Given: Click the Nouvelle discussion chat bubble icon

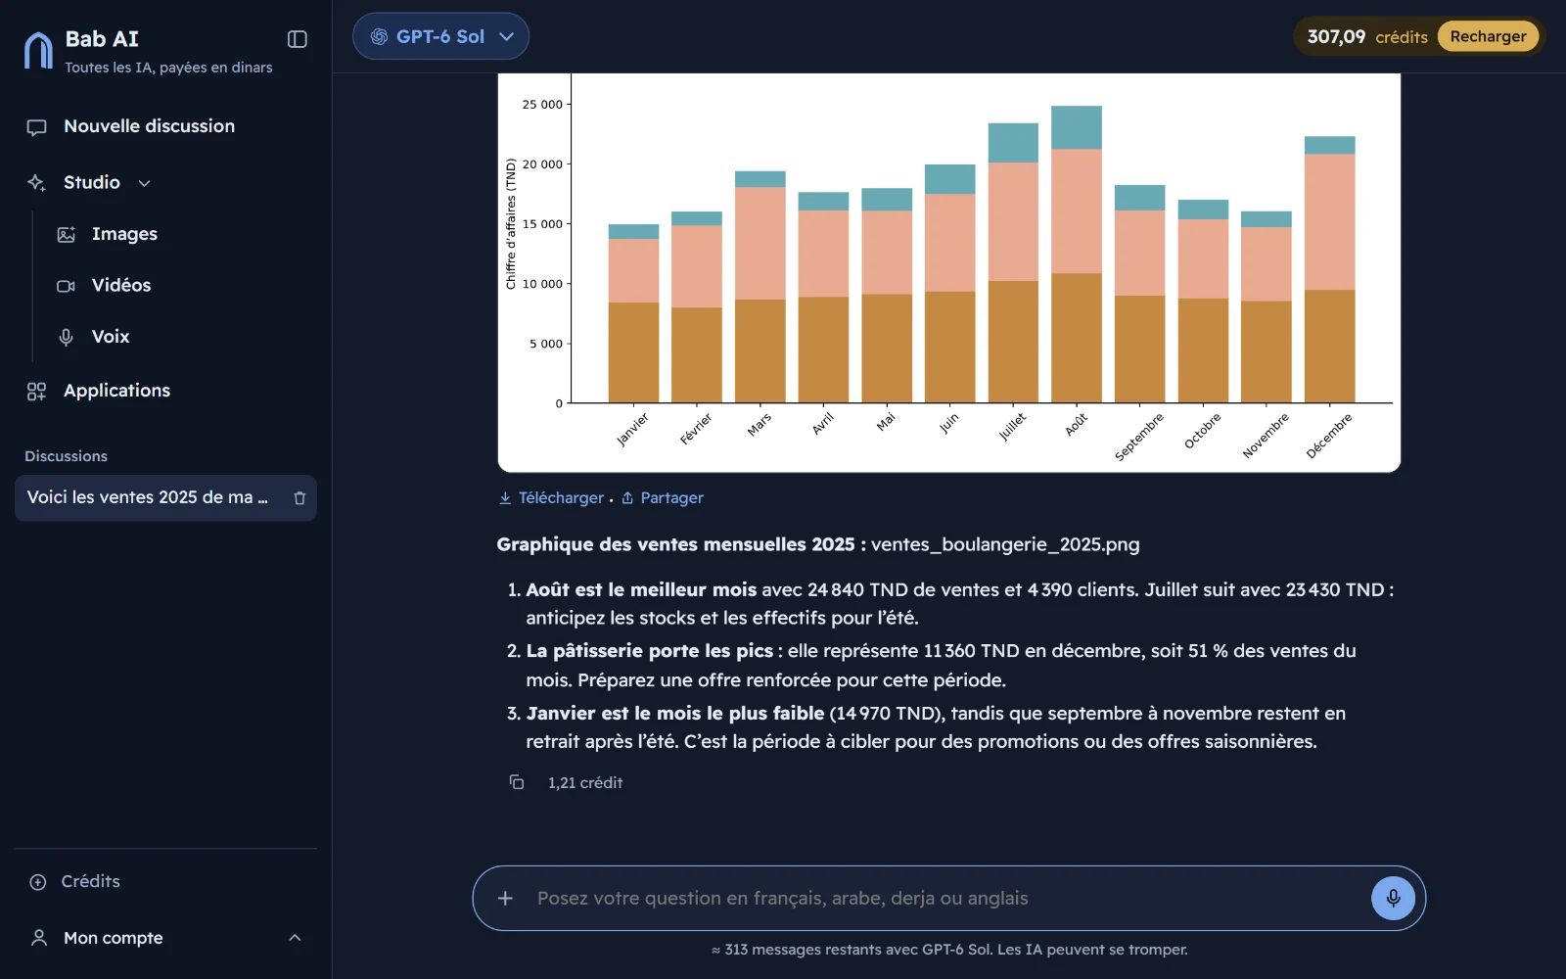Looking at the screenshot, I should 37,127.
